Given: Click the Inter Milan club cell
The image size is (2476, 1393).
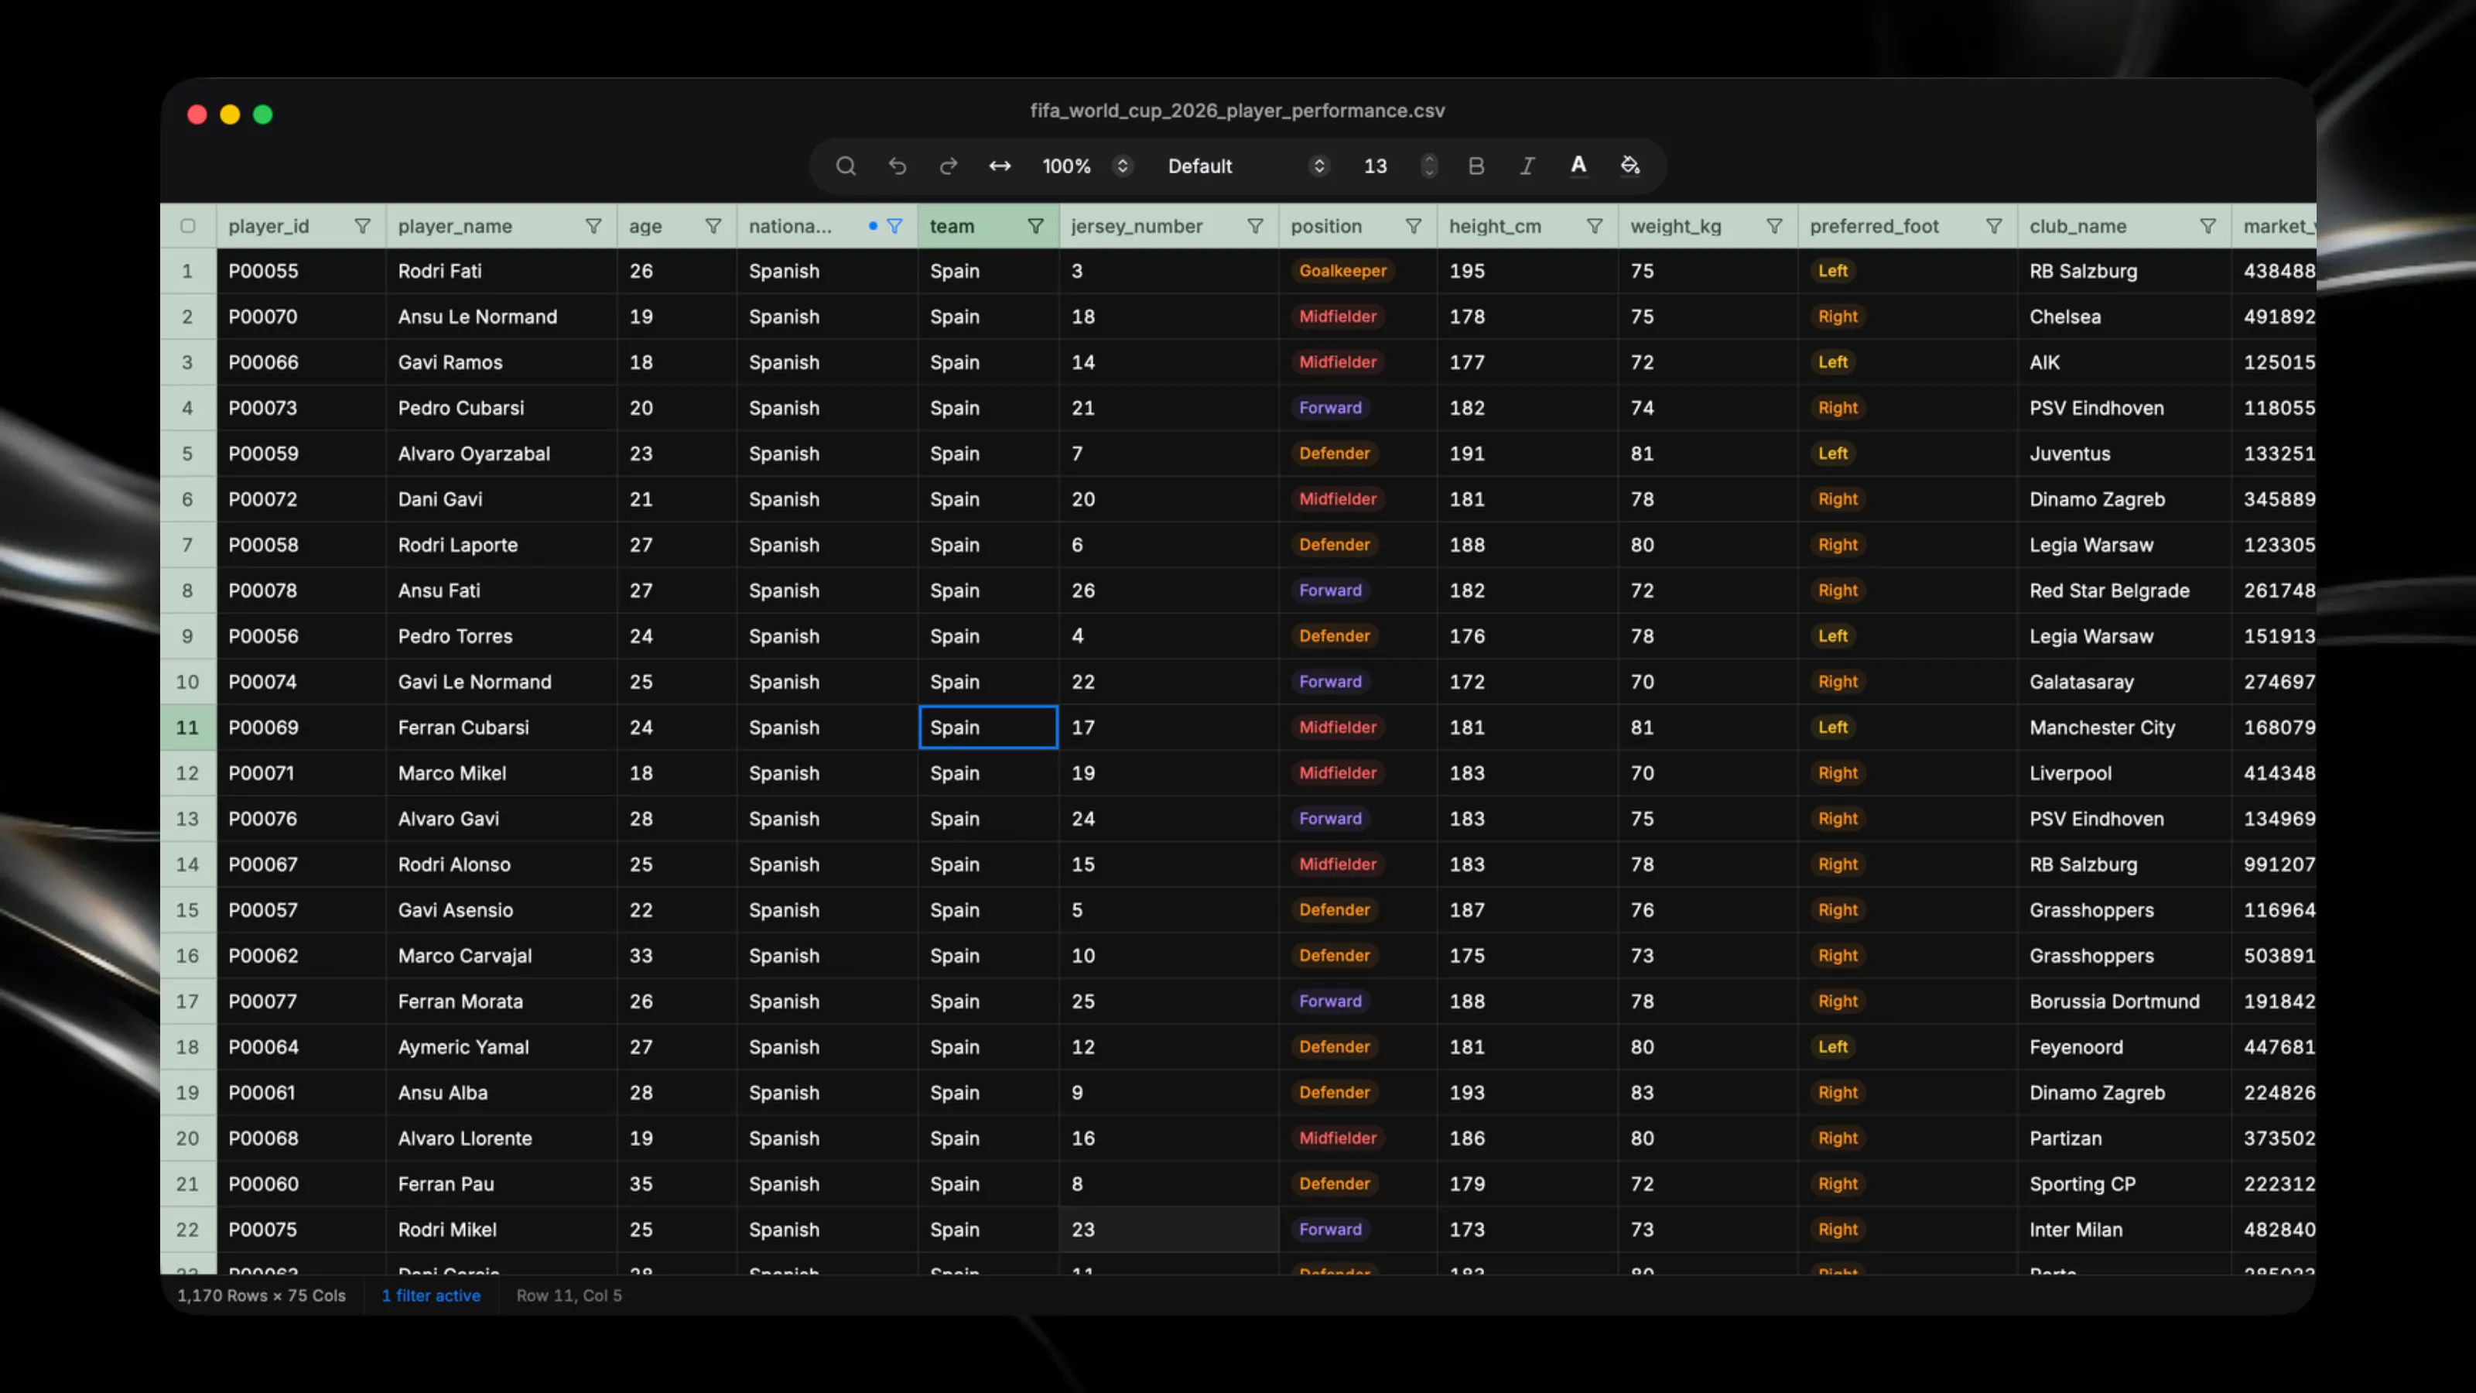Looking at the screenshot, I should (x=2124, y=1230).
